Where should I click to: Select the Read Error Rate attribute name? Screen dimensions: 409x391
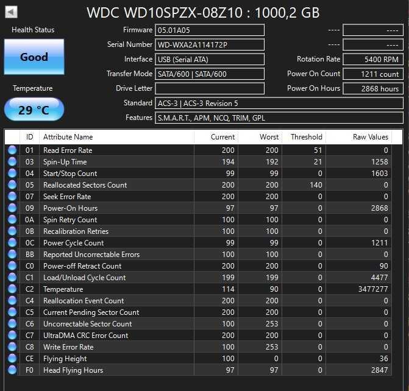point(68,150)
